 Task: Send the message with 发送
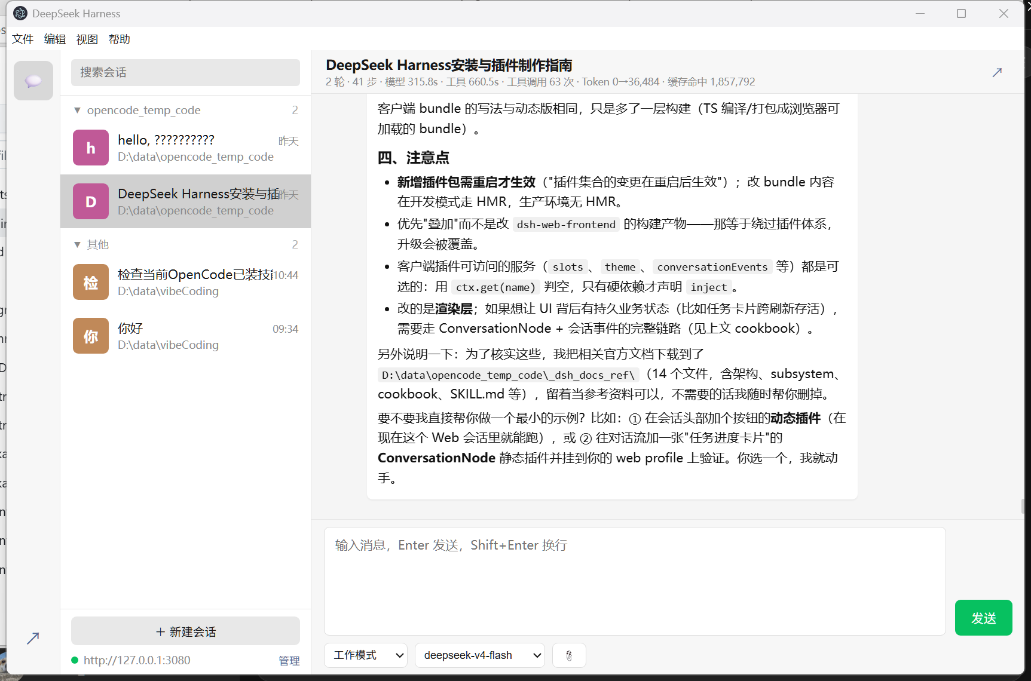point(984,618)
